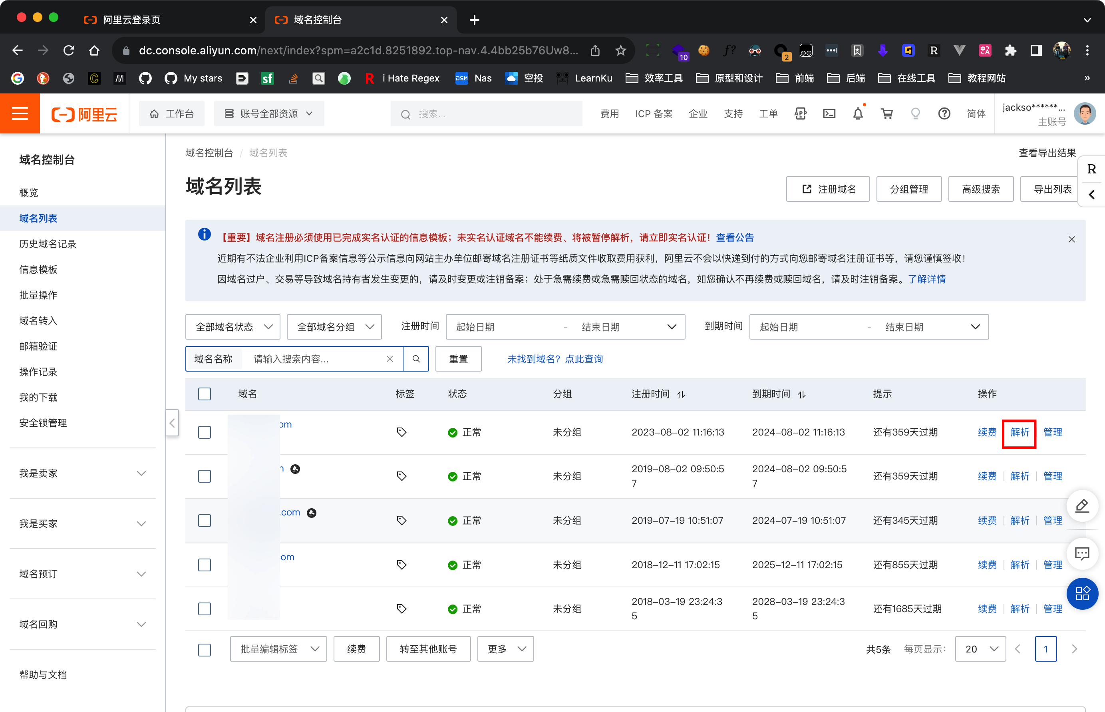The image size is (1105, 712).
Task: Select 信息模板 in the sidebar
Action: (38, 270)
